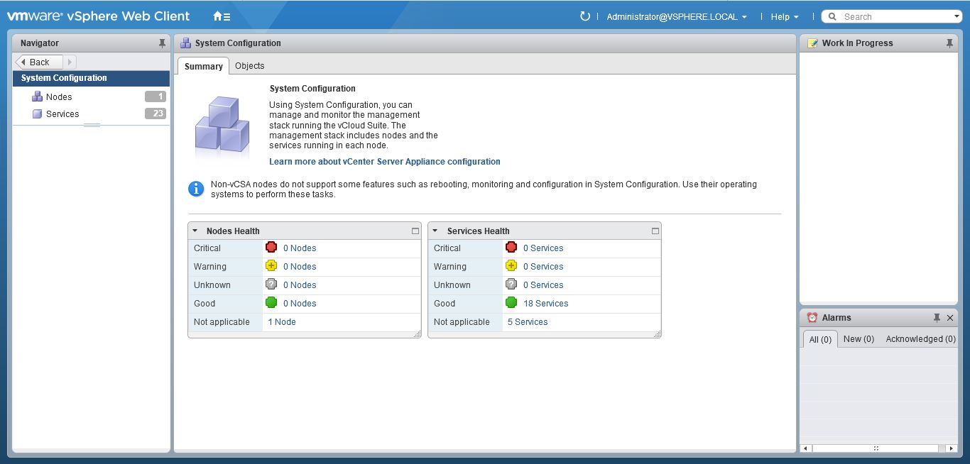Click the Search input field
The width and height of the screenshot is (970, 464).
[x=895, y=17]
